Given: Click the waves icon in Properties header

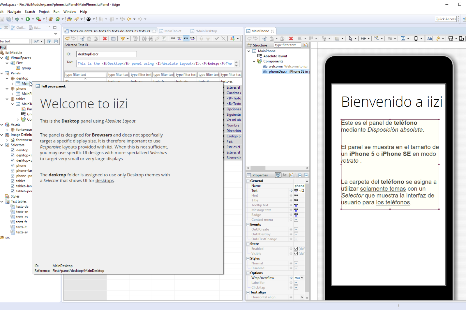Looking at the screenshot, I should tap(285, 175).
